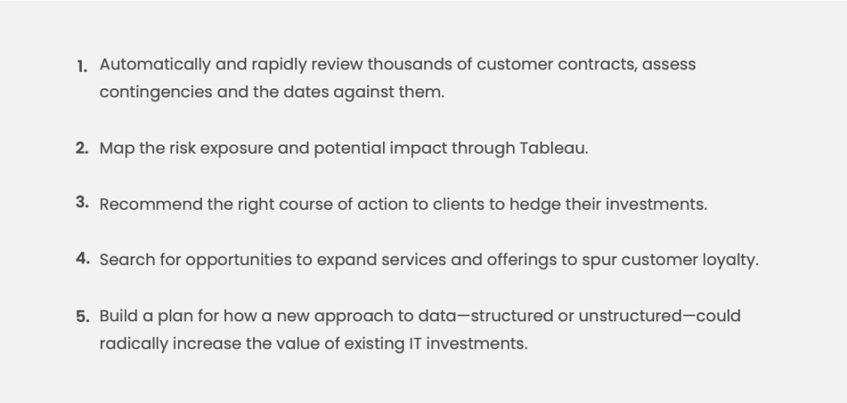Click the word 'Tableau' in item two

(x=552, y=149)
